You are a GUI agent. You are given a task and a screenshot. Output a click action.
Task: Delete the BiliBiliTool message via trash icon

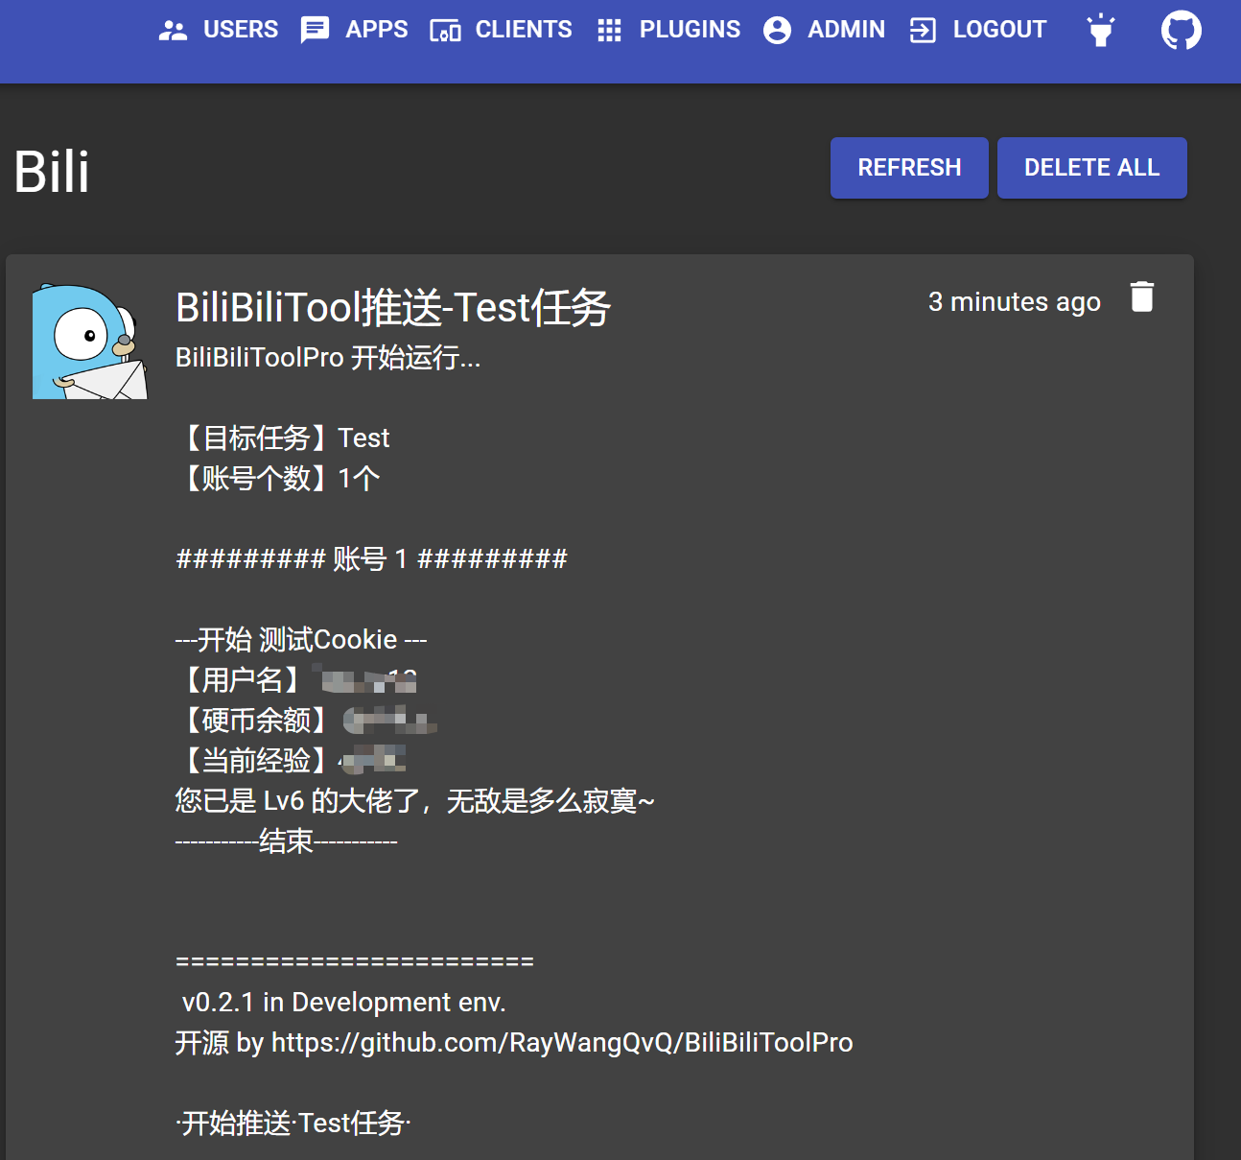[1142, 297]
